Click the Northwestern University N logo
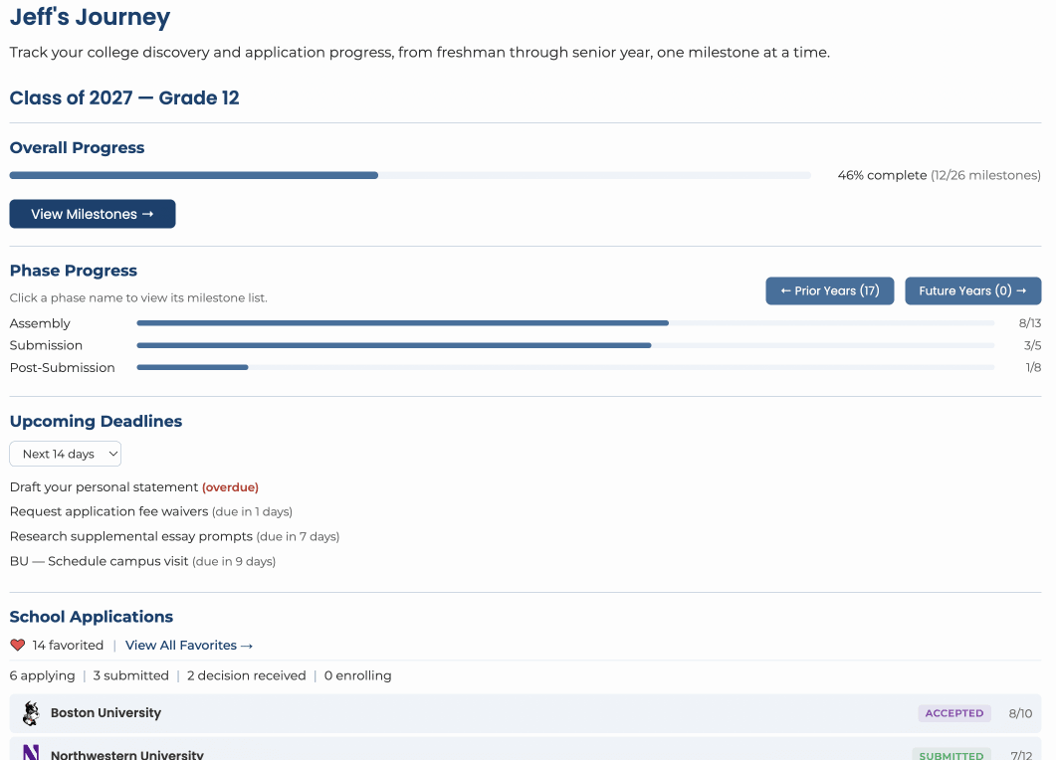Viewport: 1056px width, 760px height. (x=31, y=753)
